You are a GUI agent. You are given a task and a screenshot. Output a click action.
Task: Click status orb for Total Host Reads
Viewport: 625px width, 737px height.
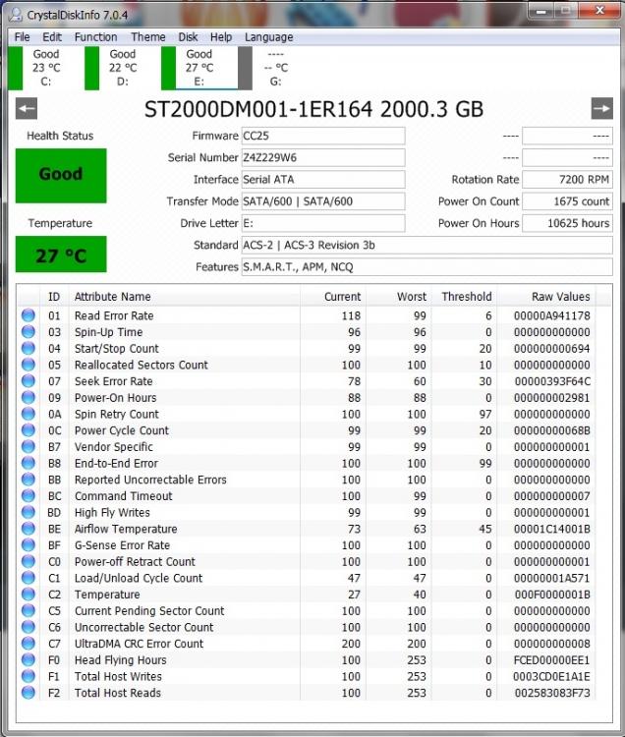point(28,693)
